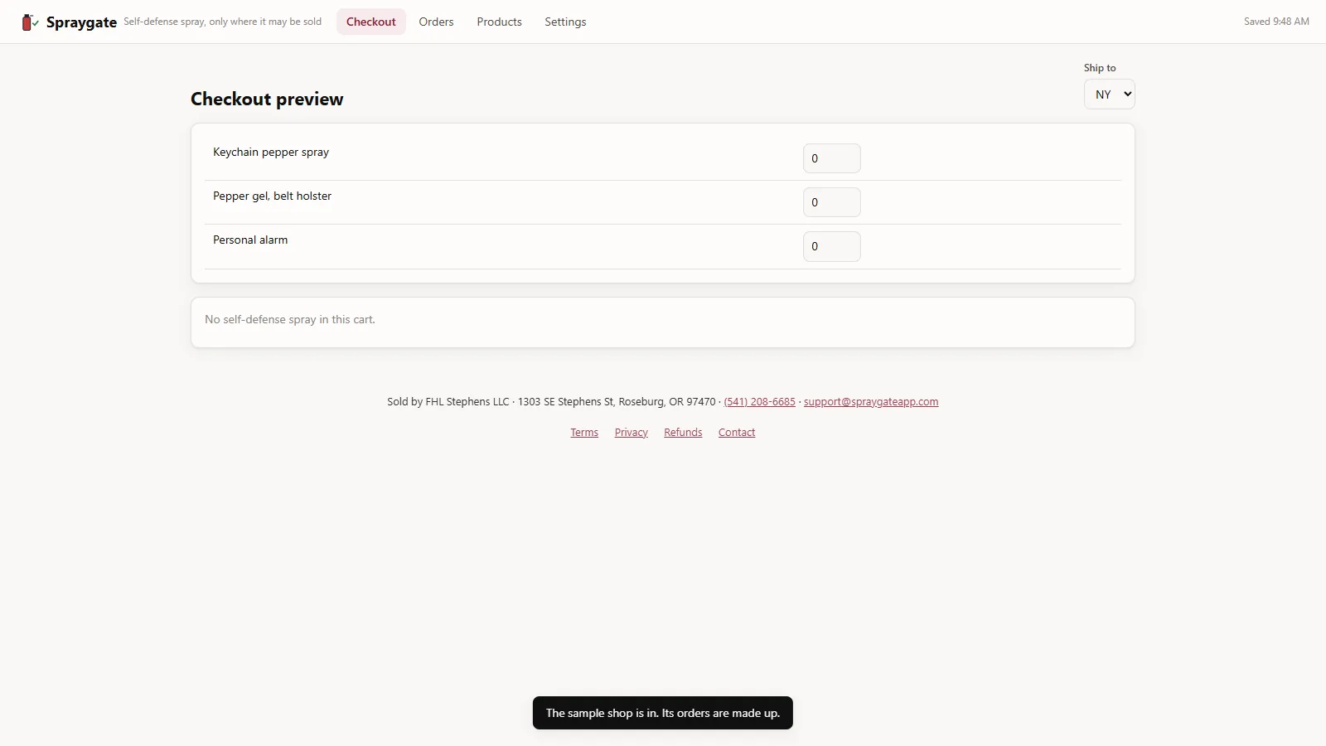
Task: Open the Refunds link in footer
Action: tap(683, 433)
